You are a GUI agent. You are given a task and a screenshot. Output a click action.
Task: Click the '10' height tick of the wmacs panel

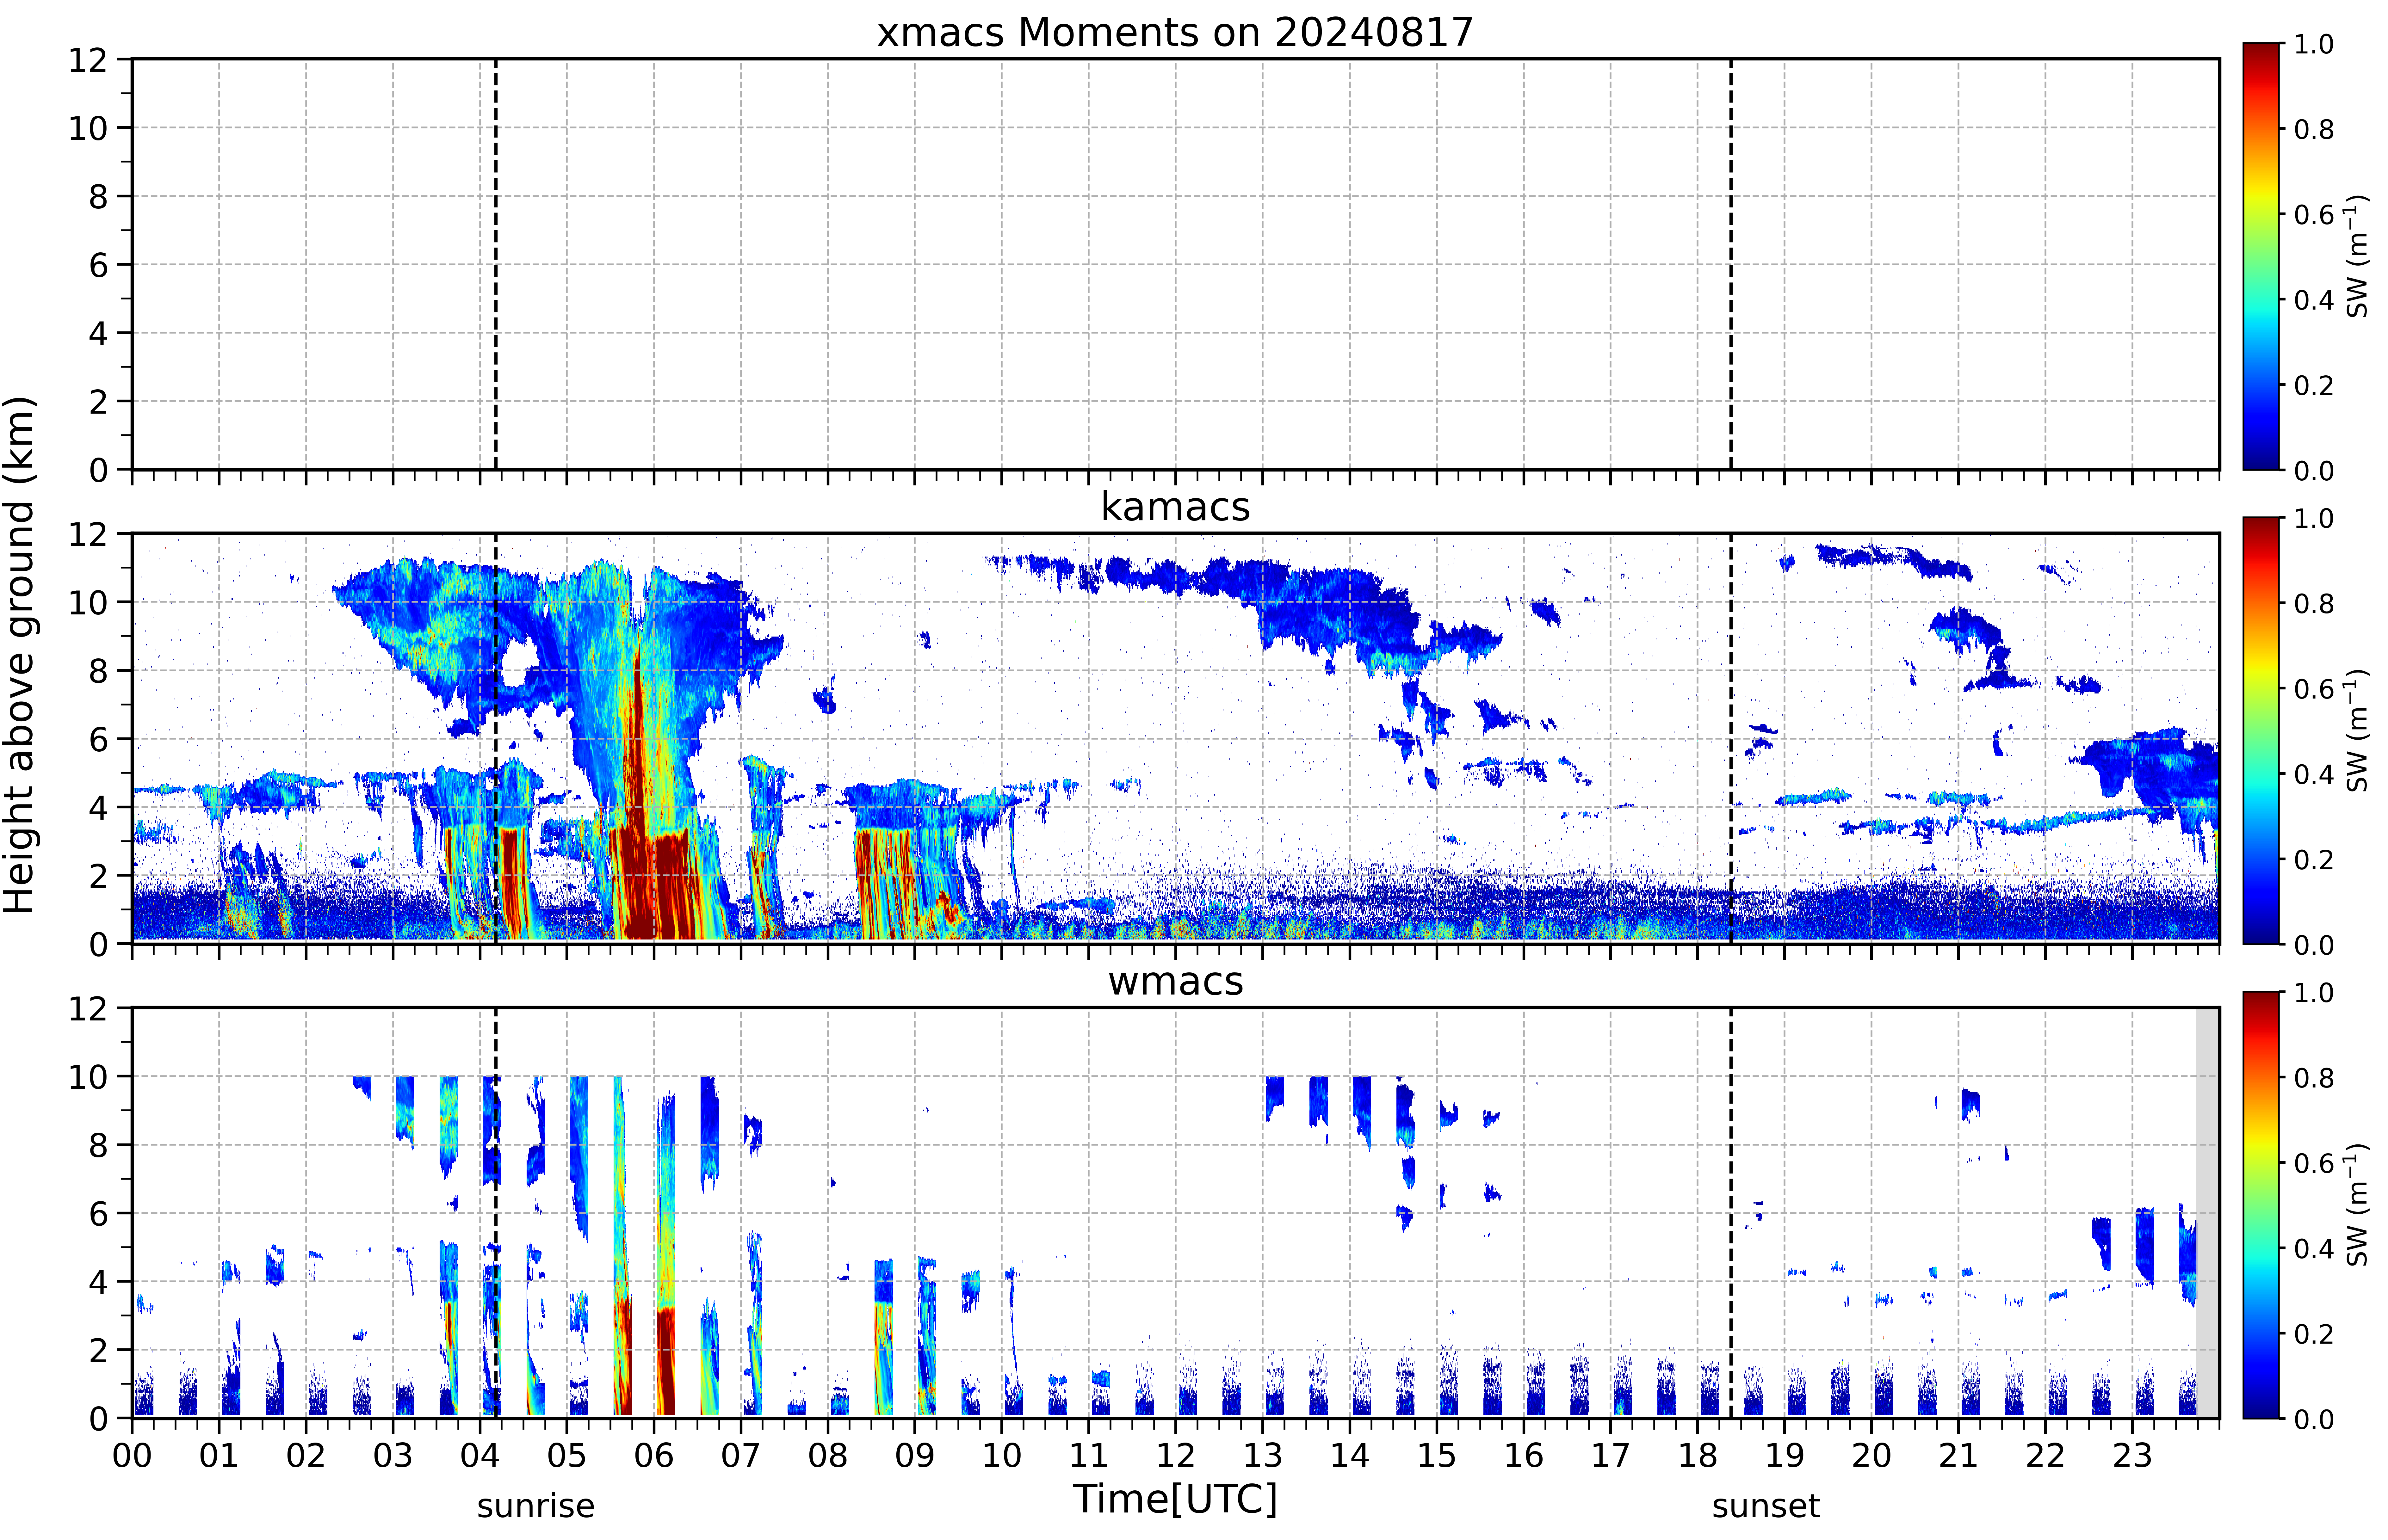tap(88, 1077)
